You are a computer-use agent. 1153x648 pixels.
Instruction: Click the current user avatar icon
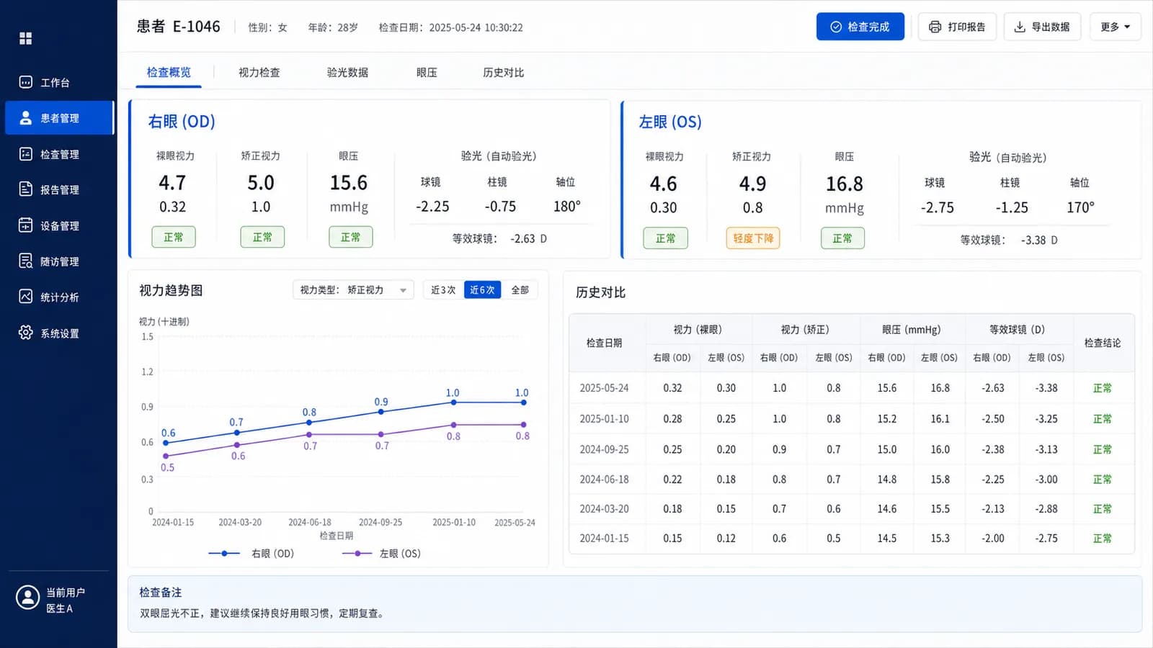(27, 597)
